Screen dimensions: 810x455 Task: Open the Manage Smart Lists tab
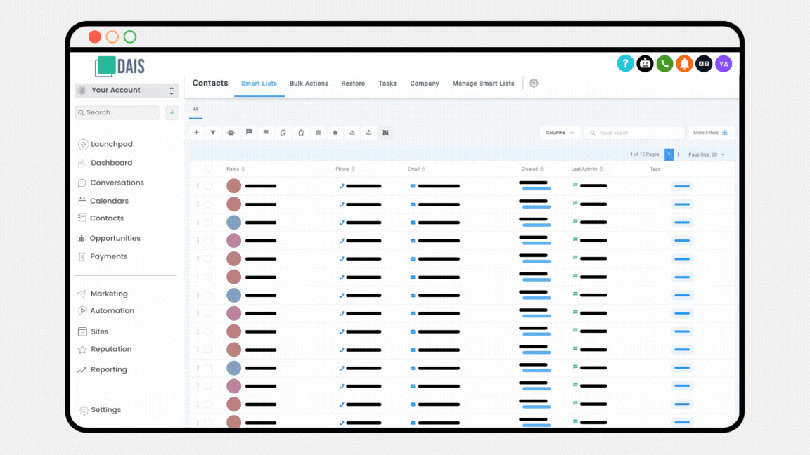click(x=484, y=84)
